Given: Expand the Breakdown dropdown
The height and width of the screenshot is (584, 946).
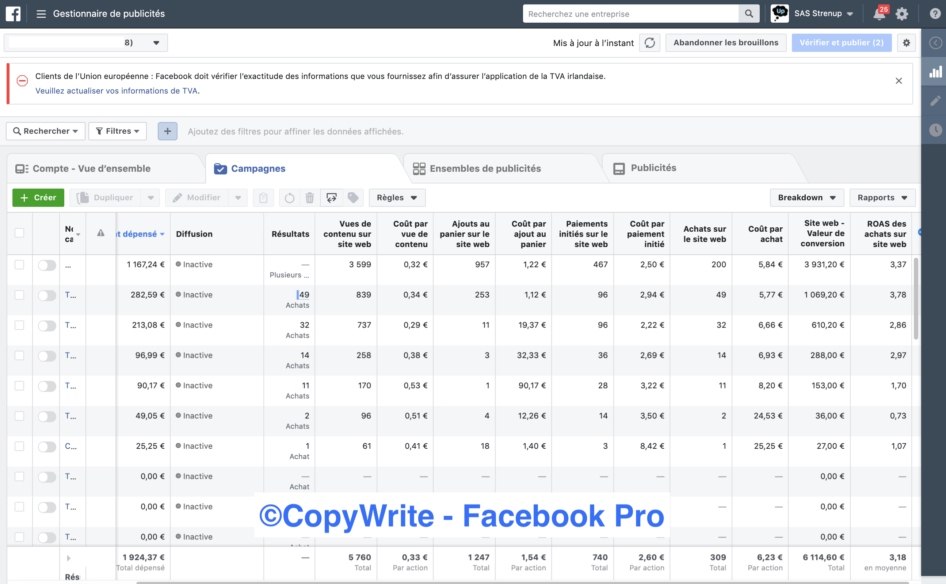Looking at the screenshot, I should [807, 198].
